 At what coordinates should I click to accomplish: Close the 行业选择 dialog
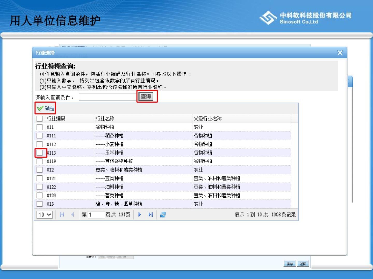(340, 53)
